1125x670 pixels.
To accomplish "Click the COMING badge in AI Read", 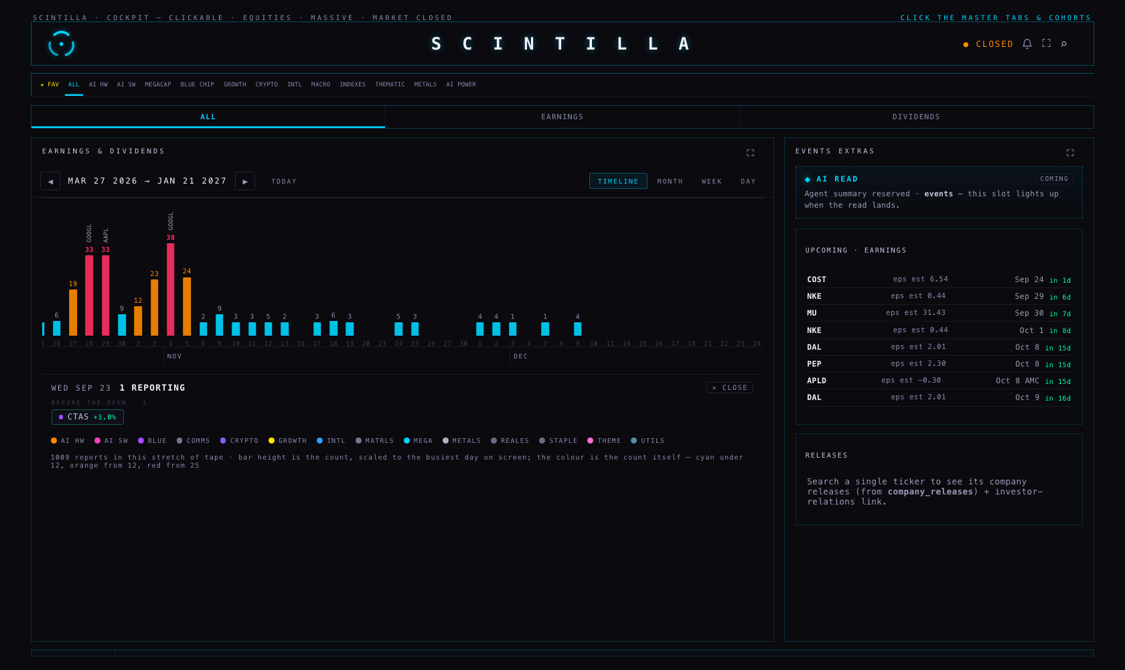I will click(1054, 179).
